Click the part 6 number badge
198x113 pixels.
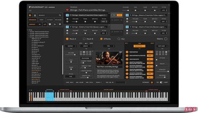[x=127, y=15]
